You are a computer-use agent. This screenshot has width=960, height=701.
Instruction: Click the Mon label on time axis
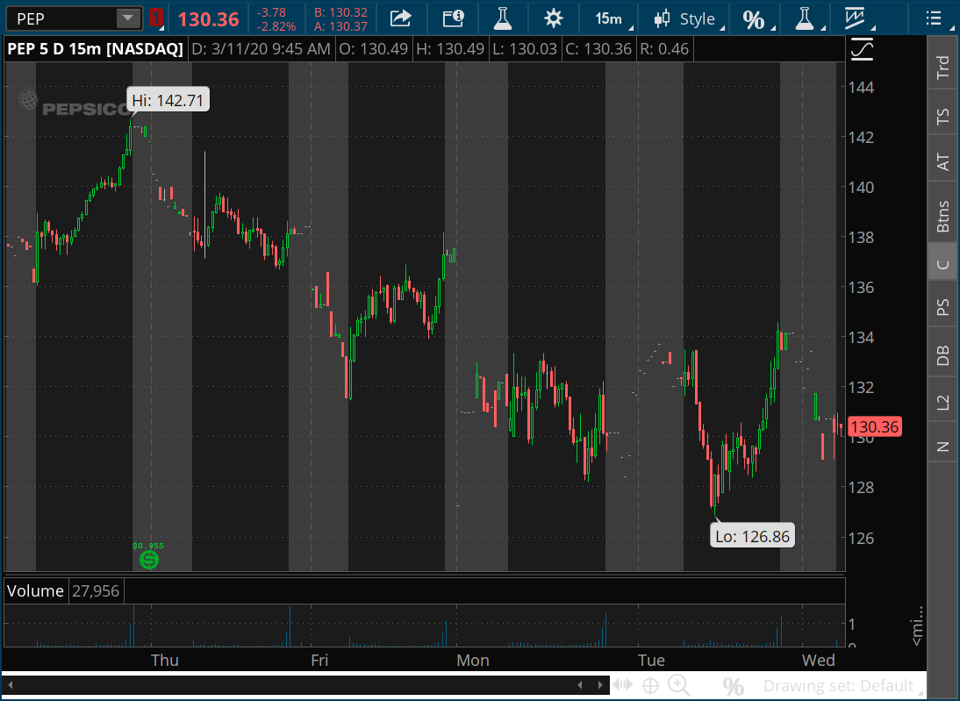(473, 660)
